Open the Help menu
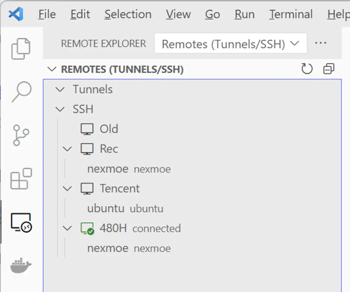This screenshot has width=350, height=292. pos(338,14)
